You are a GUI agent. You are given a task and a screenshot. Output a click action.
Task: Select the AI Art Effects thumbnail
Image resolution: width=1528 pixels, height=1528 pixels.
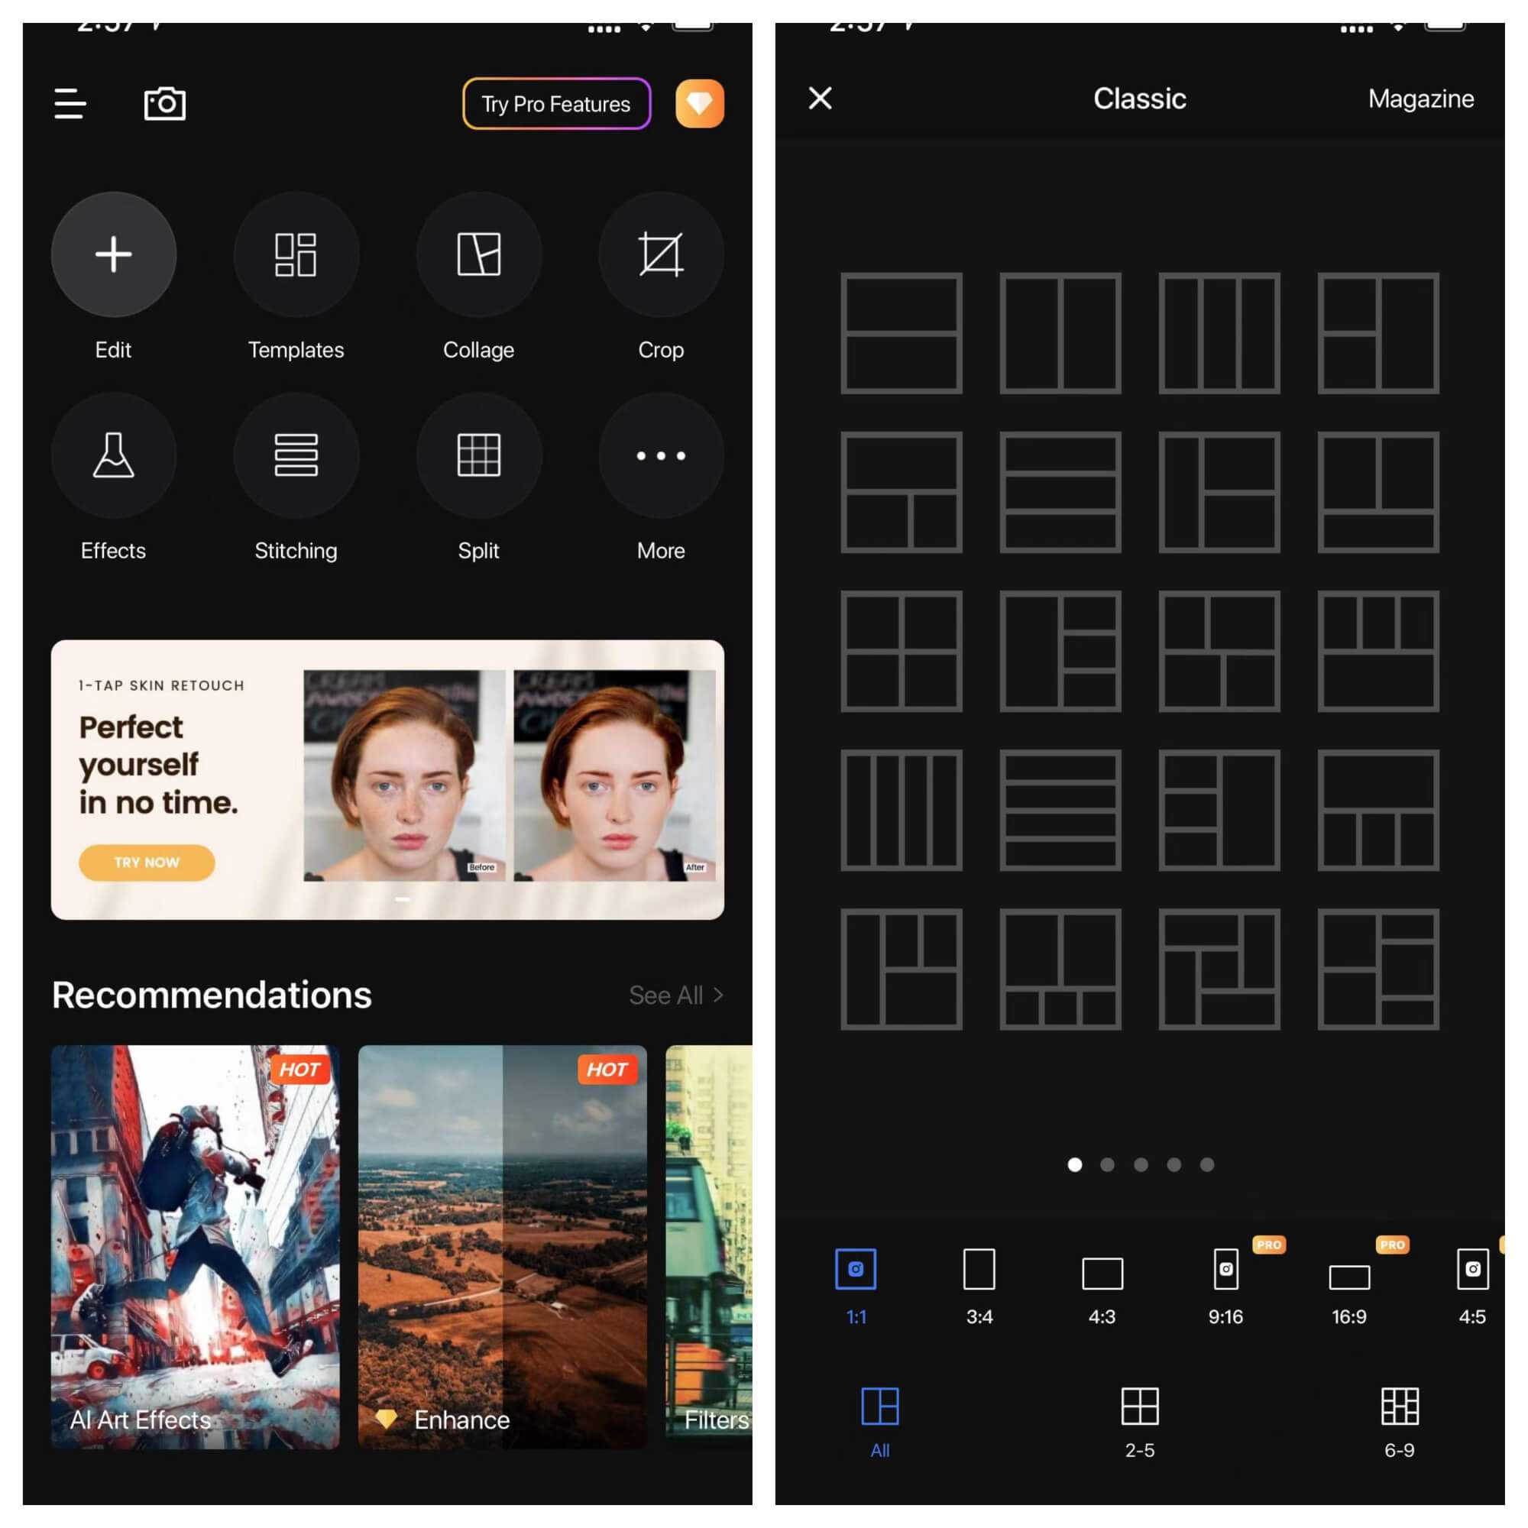click(x=195, y=1251)
